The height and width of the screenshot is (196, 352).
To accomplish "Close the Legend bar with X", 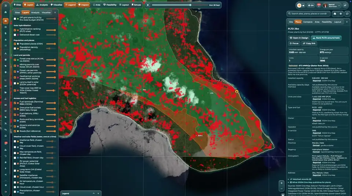I will pos(98,193).
